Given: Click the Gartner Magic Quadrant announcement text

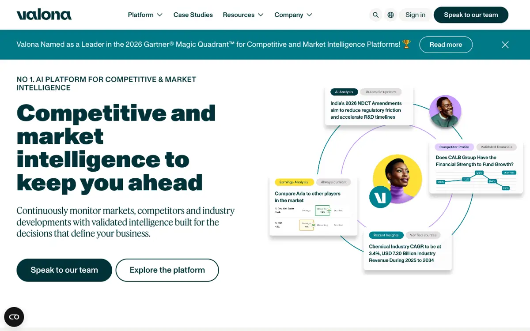Looking at the screenshot, I should (214, 45).
